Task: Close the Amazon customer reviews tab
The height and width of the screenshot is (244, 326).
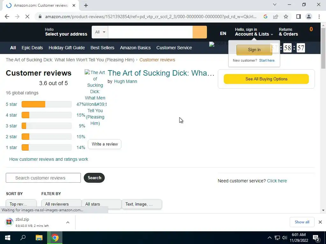Action: (x=74, y=6)
